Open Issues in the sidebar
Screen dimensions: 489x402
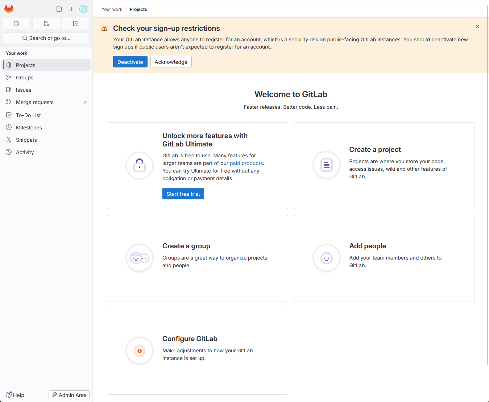pyautogui.click(x=47, y=90)
